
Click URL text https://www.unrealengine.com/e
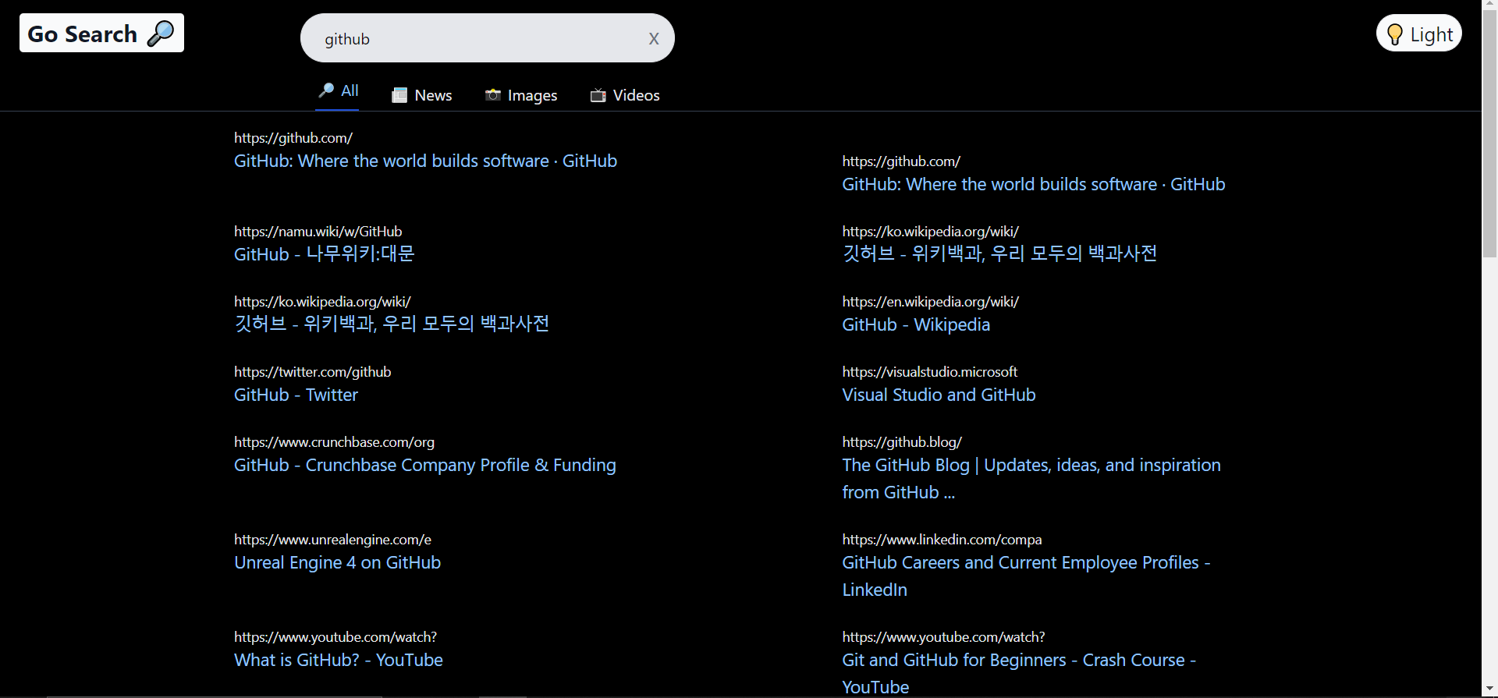[332, 540]
